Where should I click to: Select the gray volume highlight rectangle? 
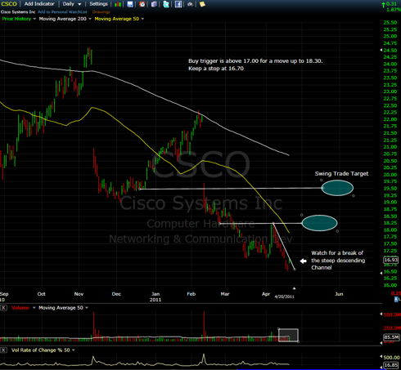[x=288, y=335]
